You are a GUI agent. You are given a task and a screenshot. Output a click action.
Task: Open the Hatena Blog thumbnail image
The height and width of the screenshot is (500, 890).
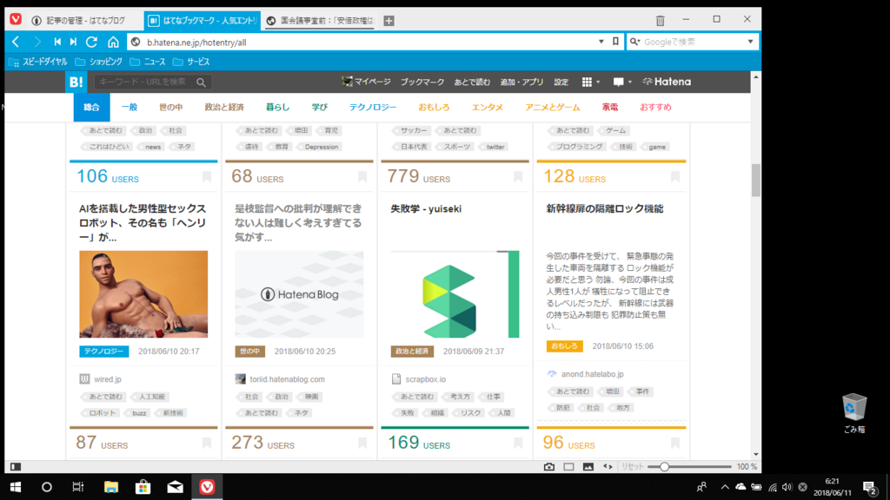[x=299, y=294]
